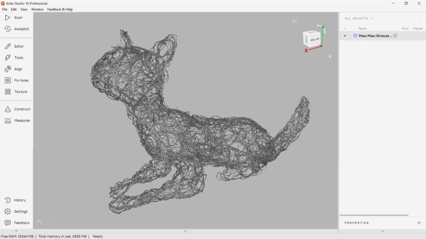
Task: Open the Texture panel
Action: (16, 92)
